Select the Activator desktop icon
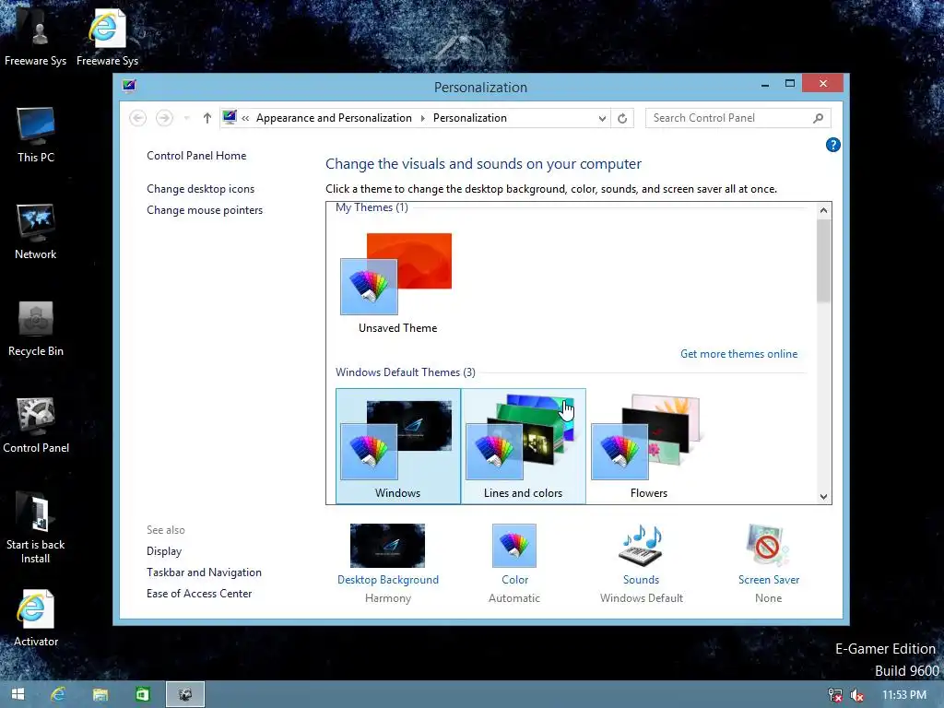Screen dimensions: 944x708 36,619
